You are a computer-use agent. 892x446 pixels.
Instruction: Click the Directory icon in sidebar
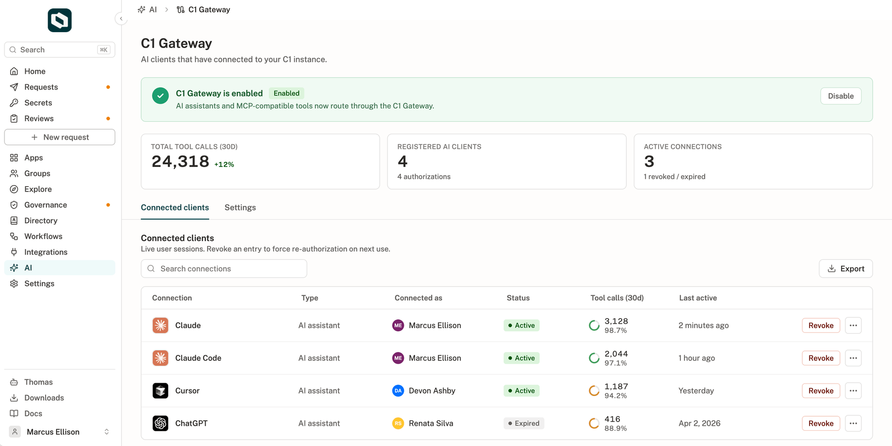point(14,221)
